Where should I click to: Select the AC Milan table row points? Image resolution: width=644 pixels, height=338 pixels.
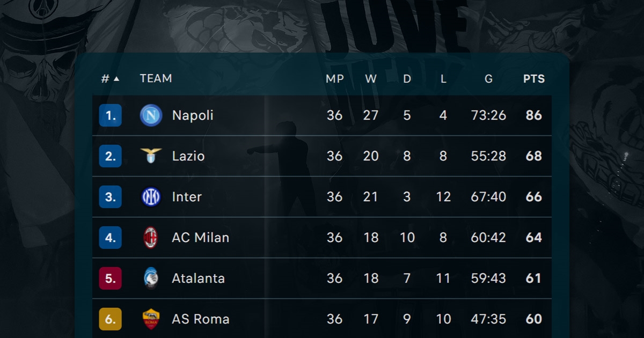[534, 238]
